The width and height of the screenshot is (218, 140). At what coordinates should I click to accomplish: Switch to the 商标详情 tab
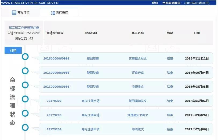[x=21, y=13]
